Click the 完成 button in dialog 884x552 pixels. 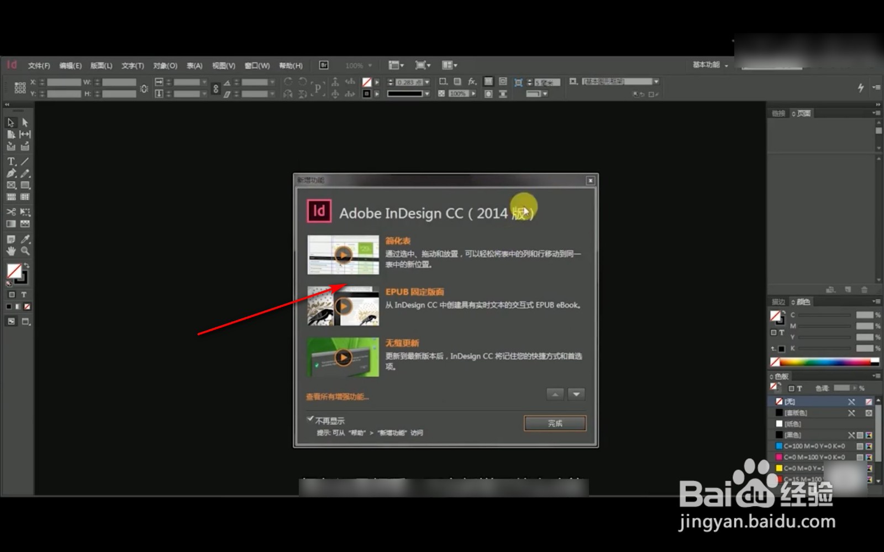[555, 423]
